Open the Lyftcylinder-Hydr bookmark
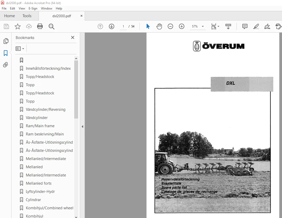 pos(40,192)
